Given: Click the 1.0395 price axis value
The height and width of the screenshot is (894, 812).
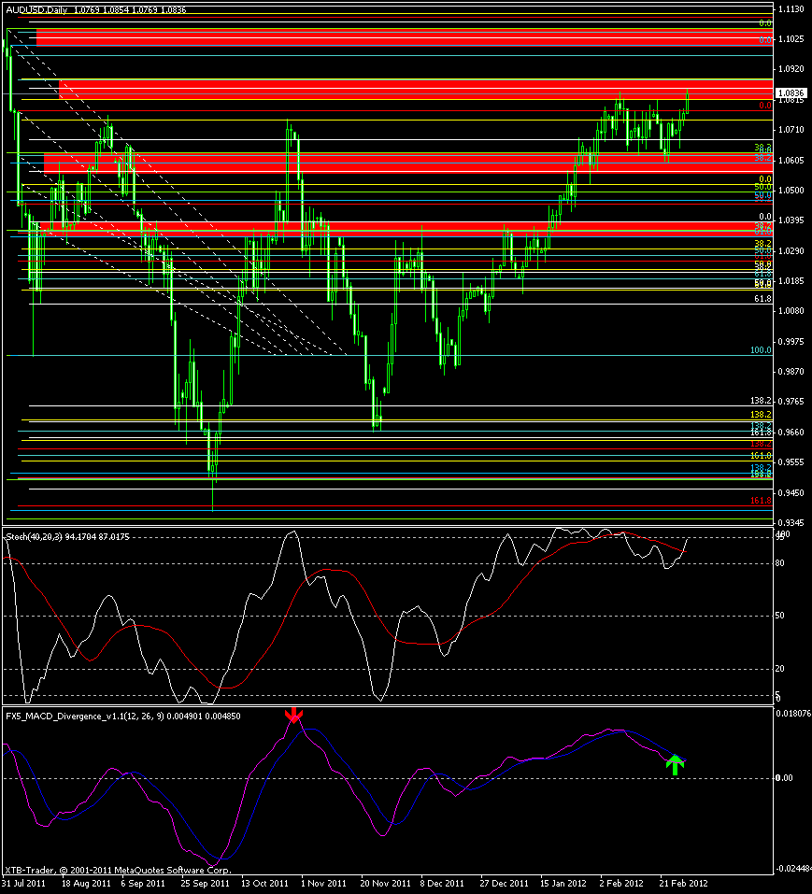Looking at the screenshot, I should [x=791, y=220].
